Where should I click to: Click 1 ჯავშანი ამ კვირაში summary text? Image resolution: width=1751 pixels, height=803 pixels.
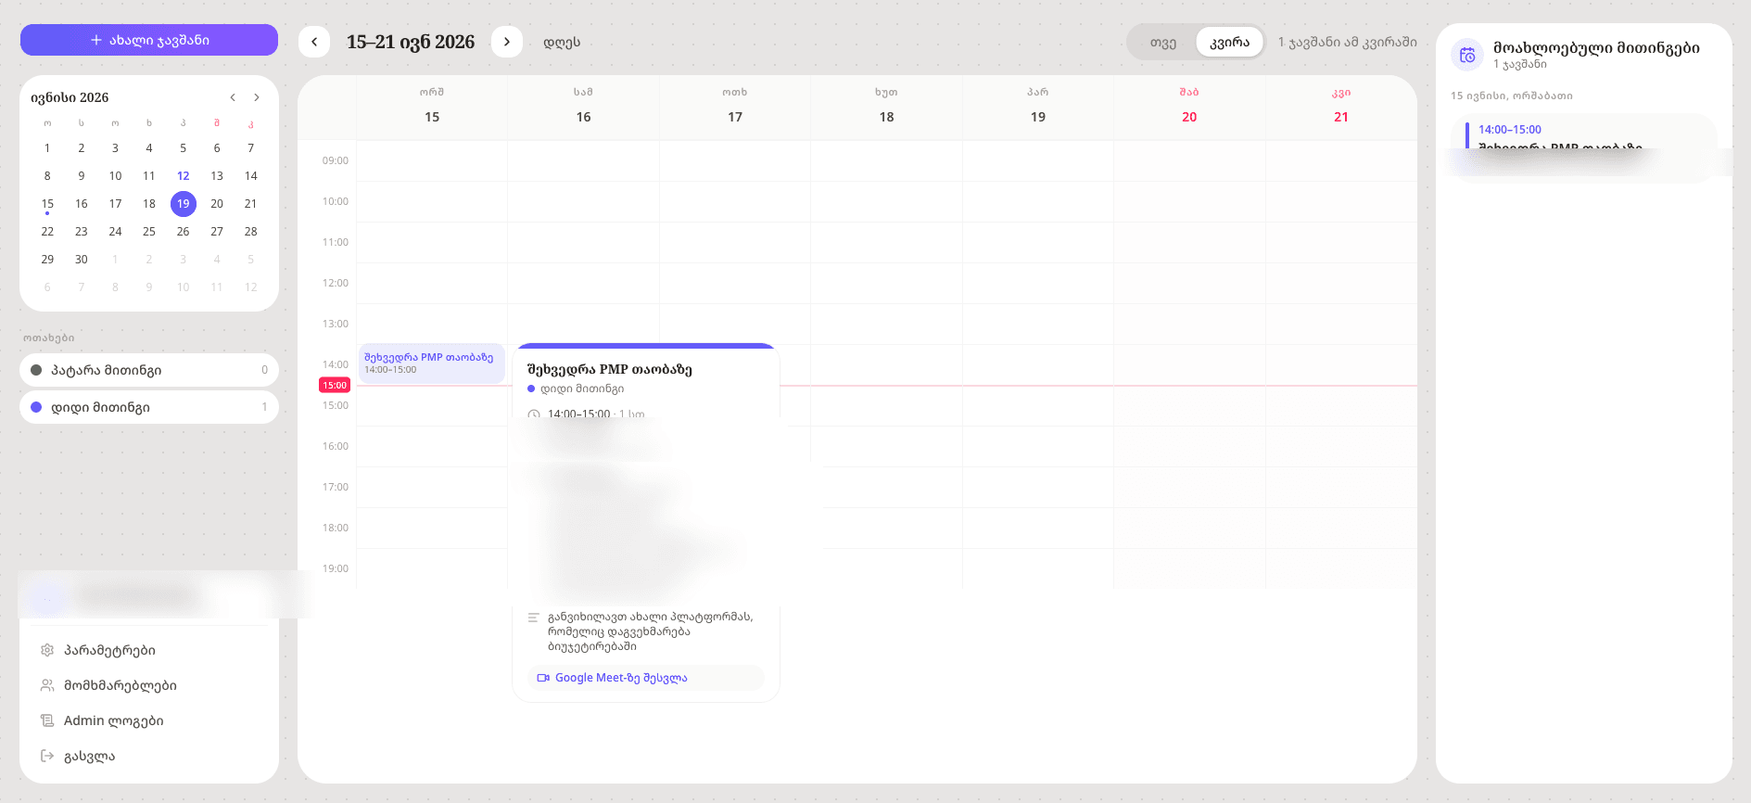[x=1348, y=42]
